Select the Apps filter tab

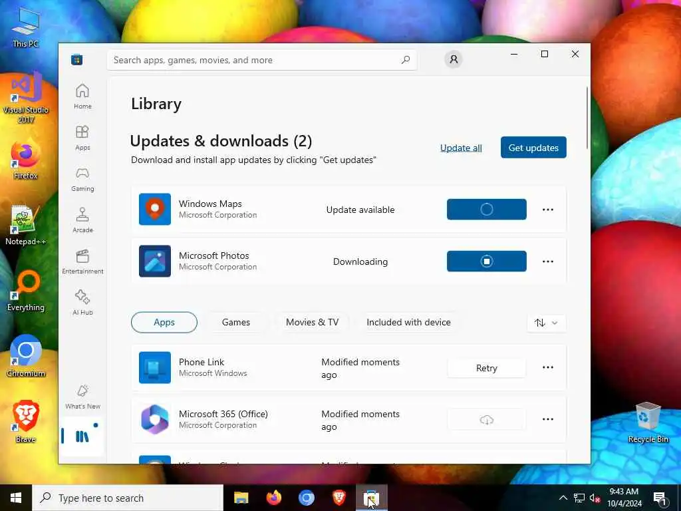[164, 323]
